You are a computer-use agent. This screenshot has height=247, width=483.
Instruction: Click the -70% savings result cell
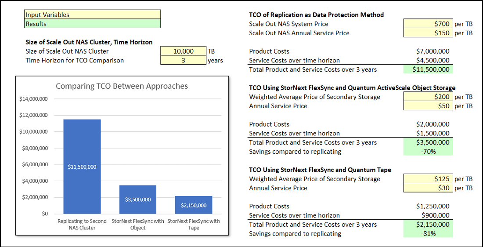click(x=428, y=152)
